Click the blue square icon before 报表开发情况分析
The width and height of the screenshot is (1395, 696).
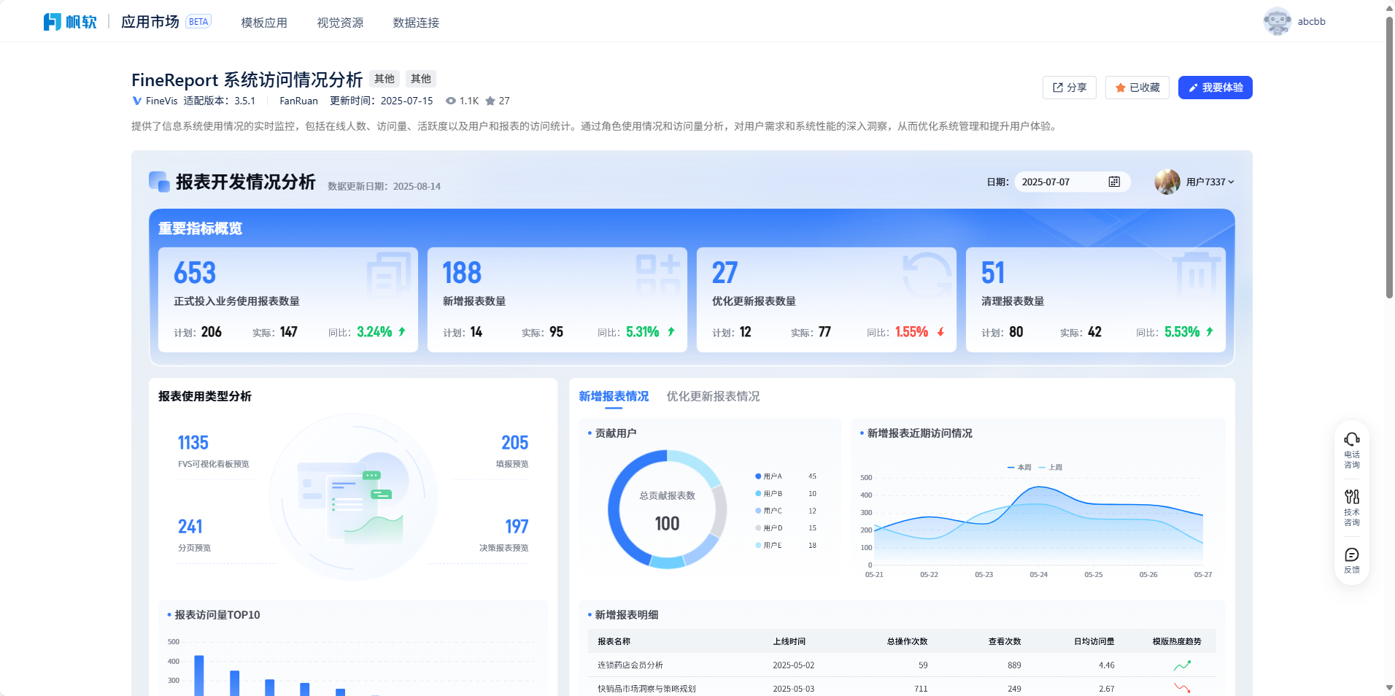click(159, 182)
